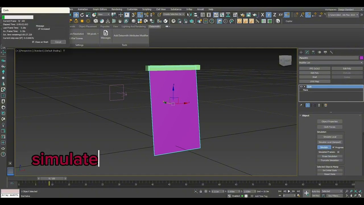The image size is (364, 205).
Task: Click the Truncate Simulation button
Action: (330, 160)
